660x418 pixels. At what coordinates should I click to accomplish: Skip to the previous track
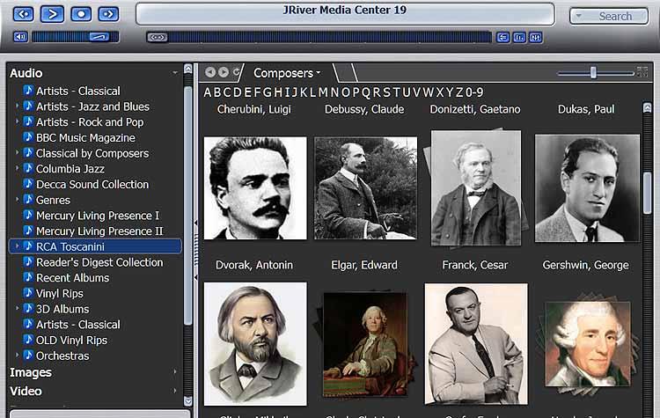coord(24,14)
